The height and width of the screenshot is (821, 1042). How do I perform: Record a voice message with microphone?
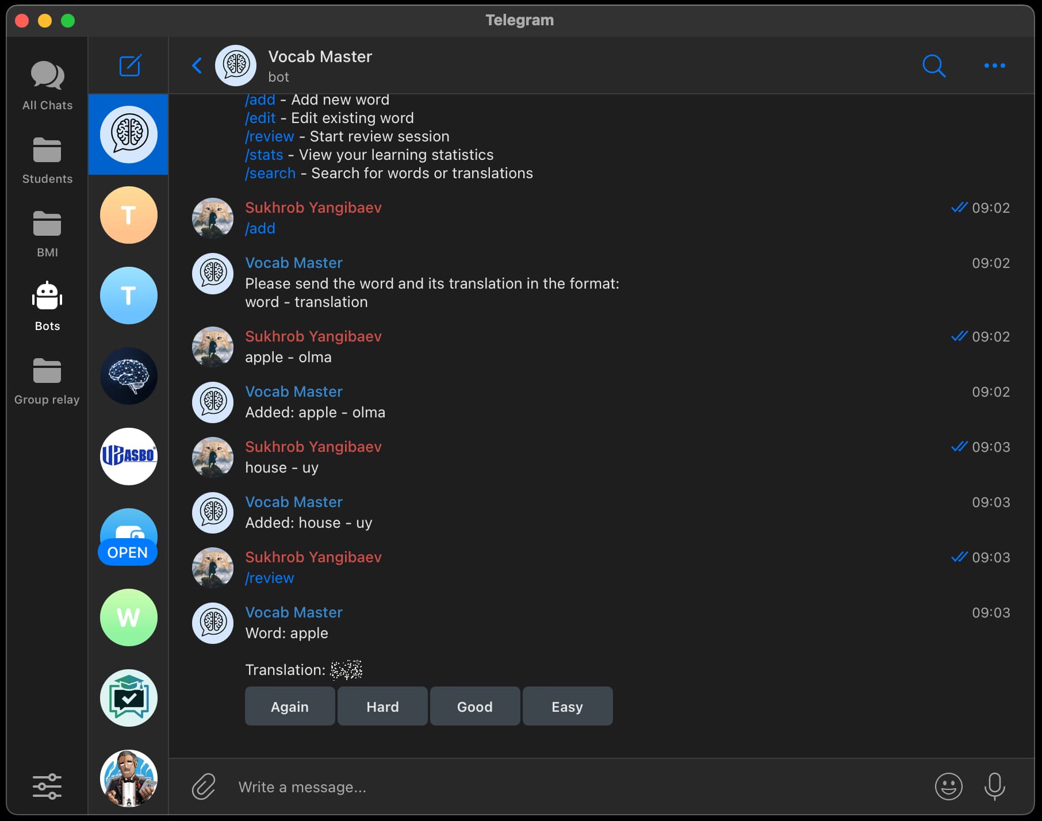(995, 787)
